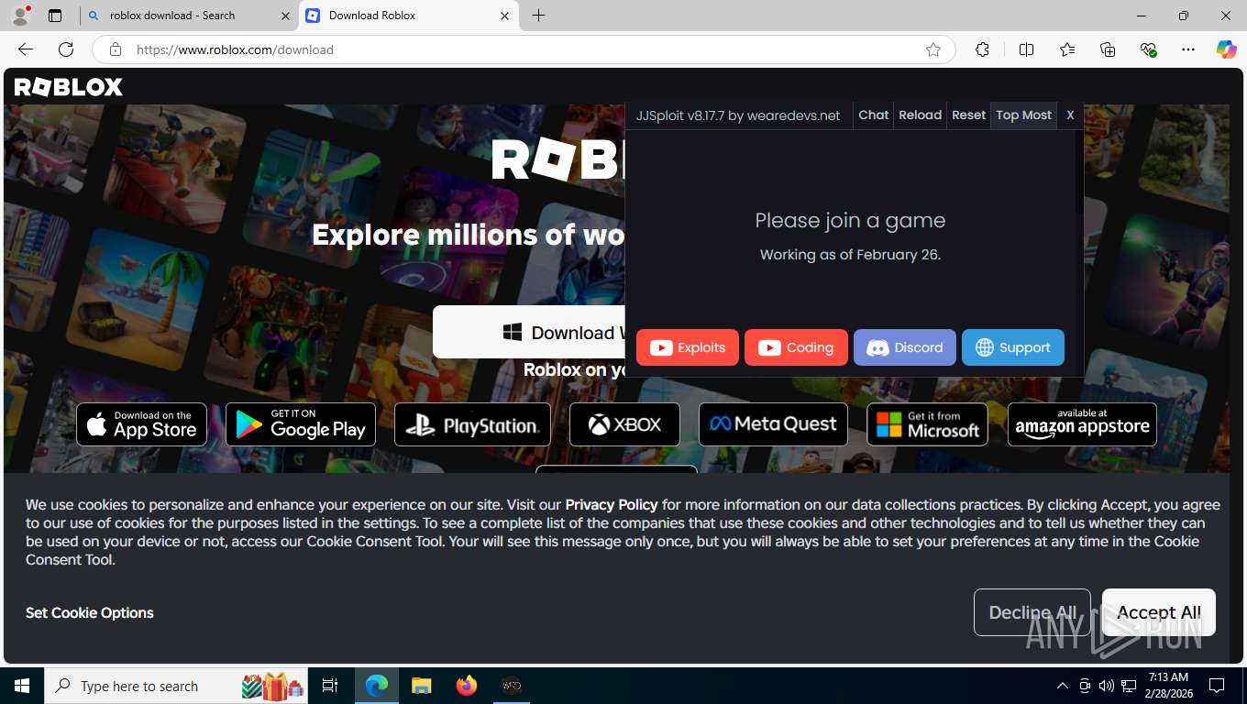Click the Edge profile avatar icon
Viewport: 1247px width, 704px height.
point(20,15)
